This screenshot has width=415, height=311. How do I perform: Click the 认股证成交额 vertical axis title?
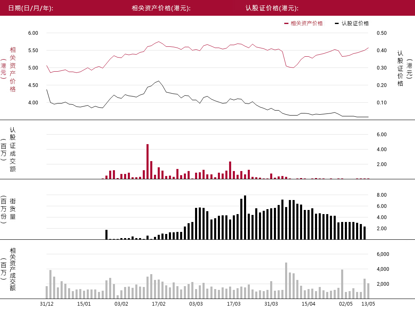click(12, 149)
